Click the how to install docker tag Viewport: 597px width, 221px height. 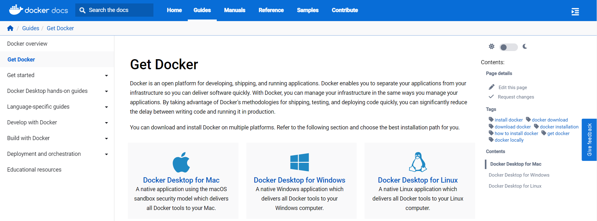point(516,133)
